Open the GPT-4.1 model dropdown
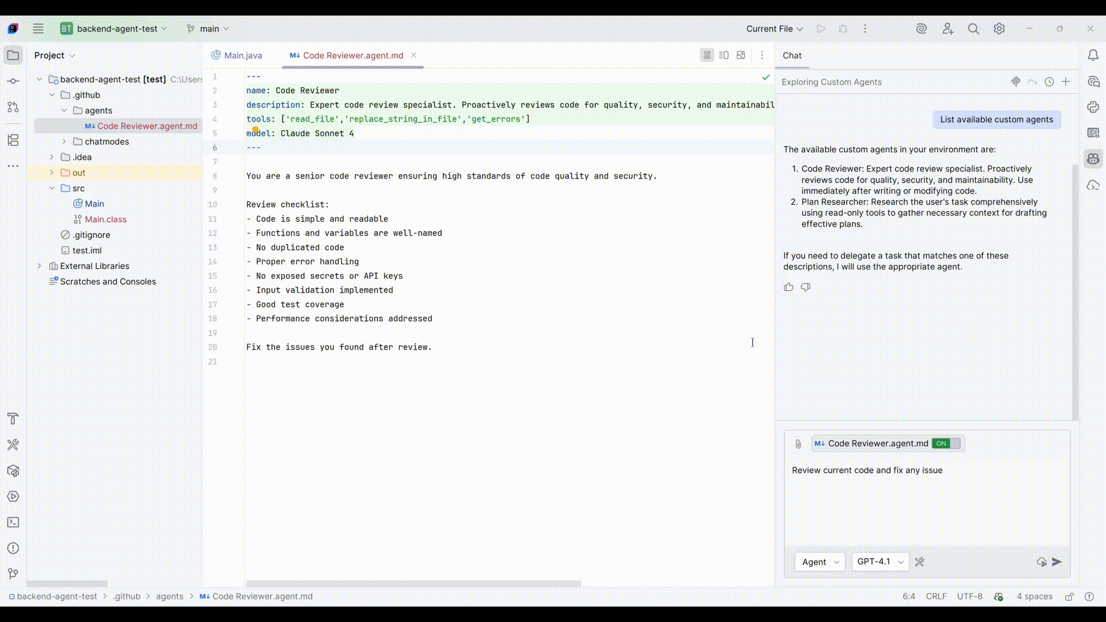 [880, 562]
